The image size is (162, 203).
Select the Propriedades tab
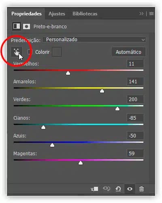tap(26, 14)
